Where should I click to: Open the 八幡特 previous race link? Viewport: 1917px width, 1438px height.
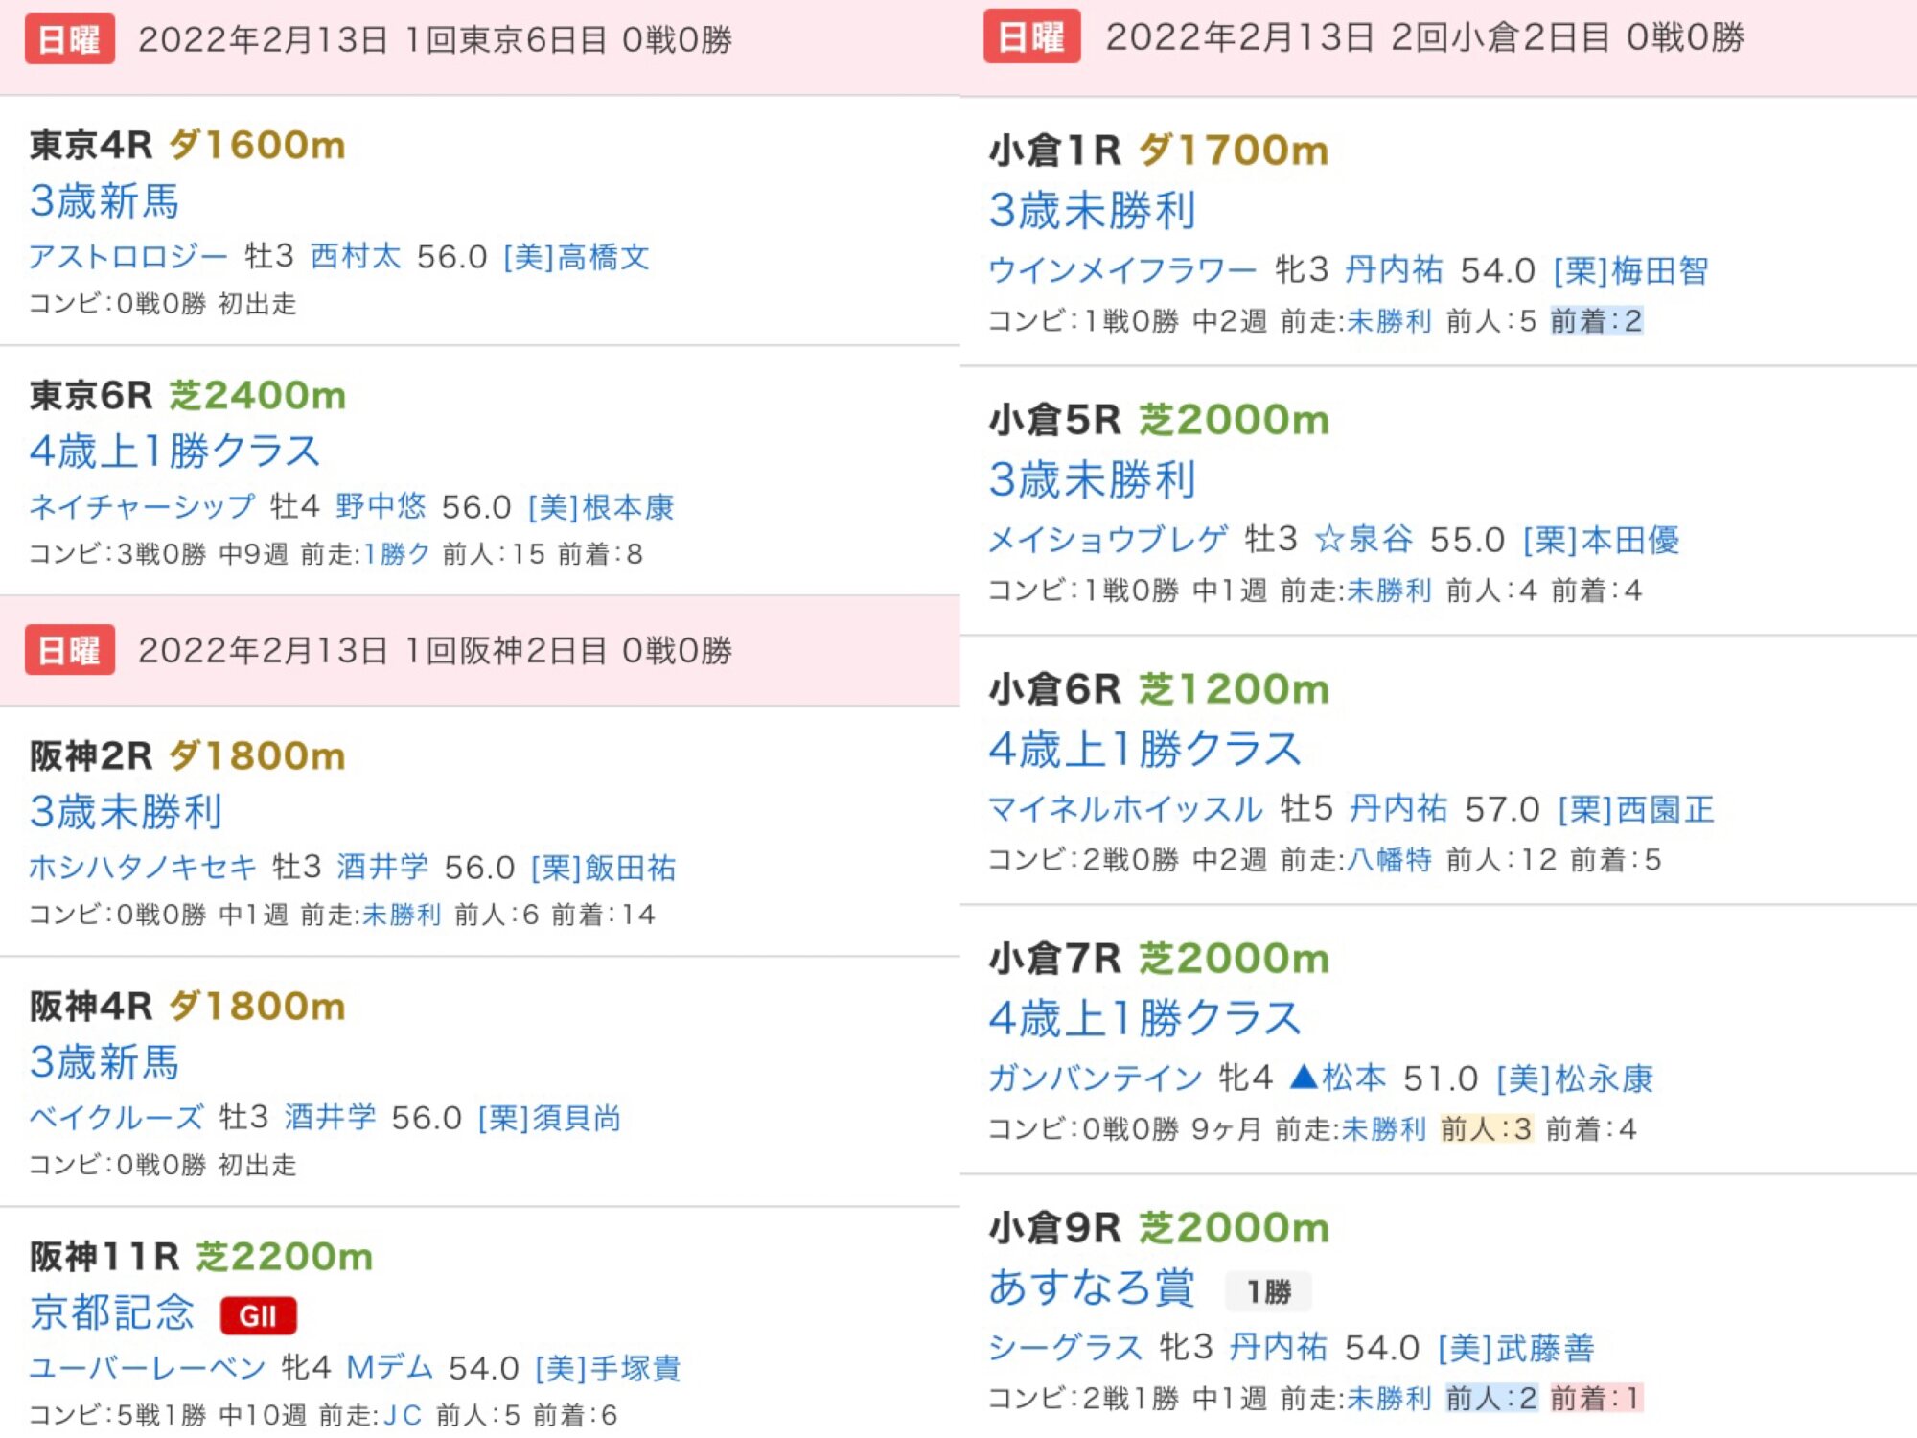(x=1389, y=860)
